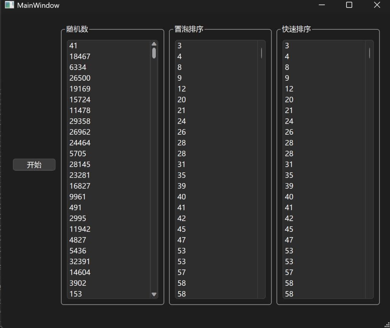The image size is (390, 328).
Task: Click the 随机数 list scrollbar handle
Action: coord(154,53)
